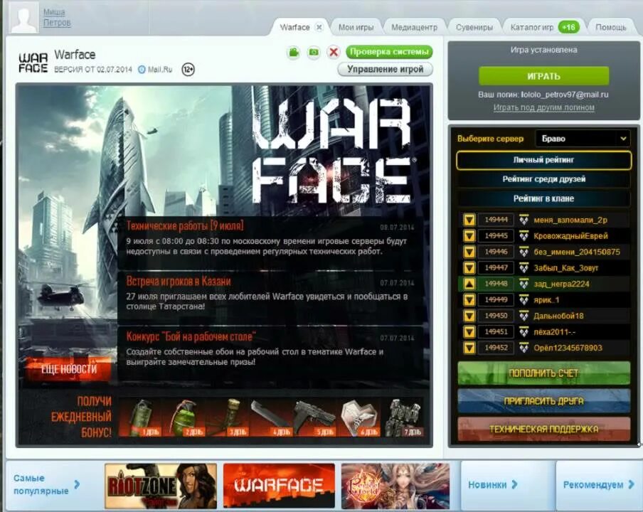Open the Мои игры tab
Image resolution: width=643 pixels, height=512 pixels.
356,28
